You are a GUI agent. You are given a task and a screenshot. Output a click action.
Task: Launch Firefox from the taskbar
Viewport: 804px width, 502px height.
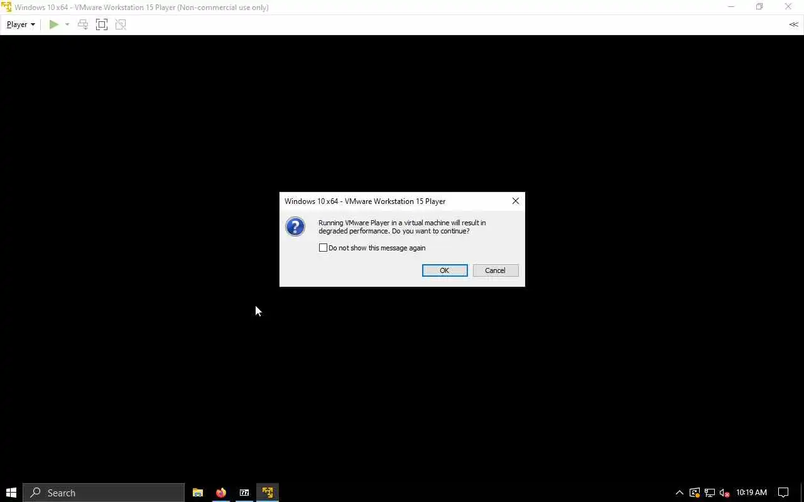pos(221,493)
